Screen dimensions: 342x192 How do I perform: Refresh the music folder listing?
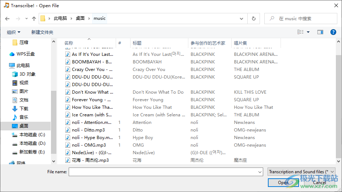coord(253,19)
